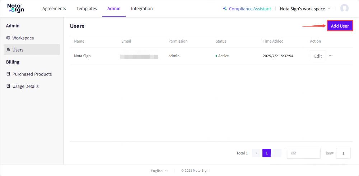The width and height of the screenshot is (359, 176).
Task: Open the page size selector dropdown
Action: coord(303,153)
